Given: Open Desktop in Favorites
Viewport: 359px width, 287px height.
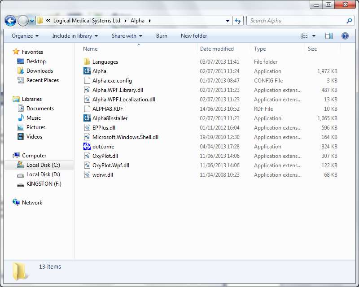Looking at the screenshot, I should click(36, 61).
